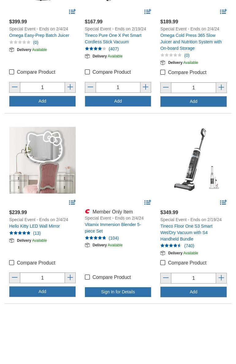Increase quantity for Omega Easy-Prep Batch Juicer
Screen dimensions: 236x364
[x=70, y=87]
